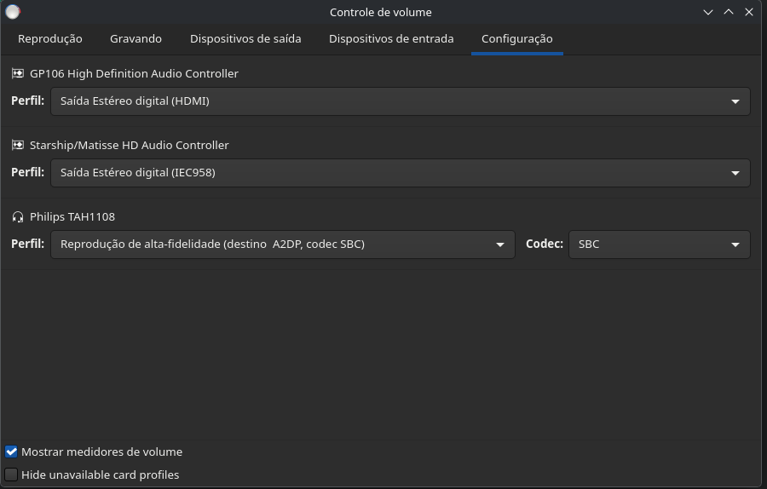Viewport: 767px width, 489px height.
Task: Click the sound card icon beside Starship/Matisse controller
Action: (x=18, y=146)
